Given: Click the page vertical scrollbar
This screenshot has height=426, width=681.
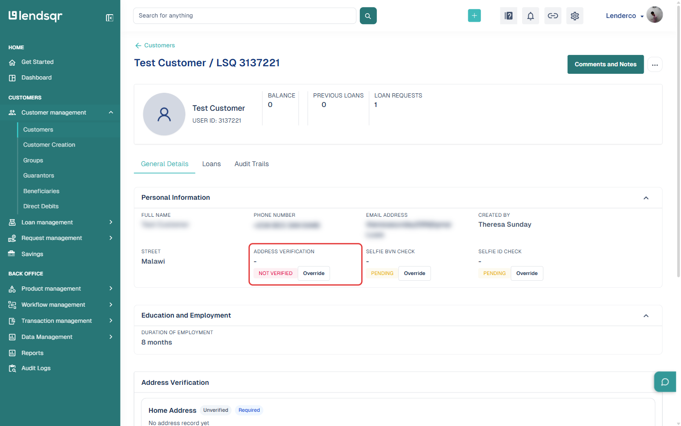Looking at the screenshot, I should (x=679, y=142).
